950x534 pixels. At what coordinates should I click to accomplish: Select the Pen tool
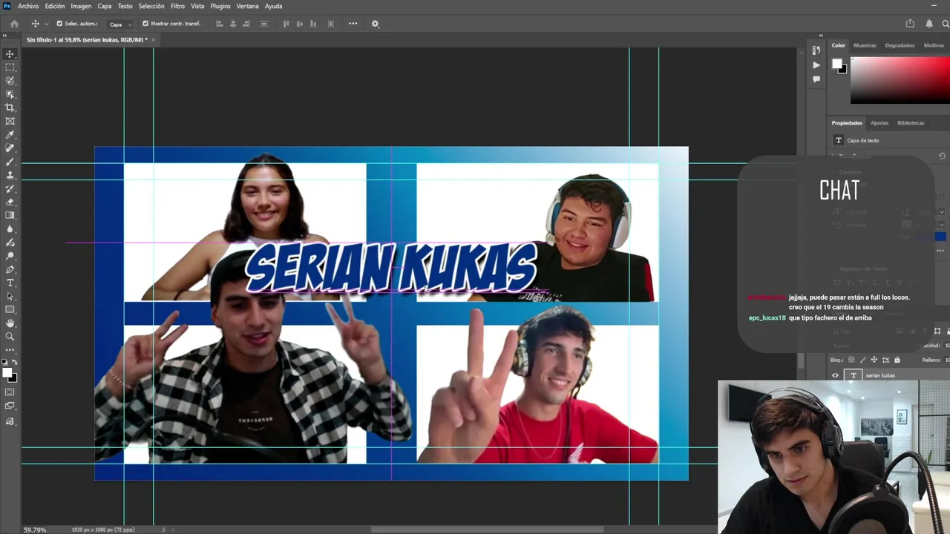pyautogui.click(x=10, y=269)
